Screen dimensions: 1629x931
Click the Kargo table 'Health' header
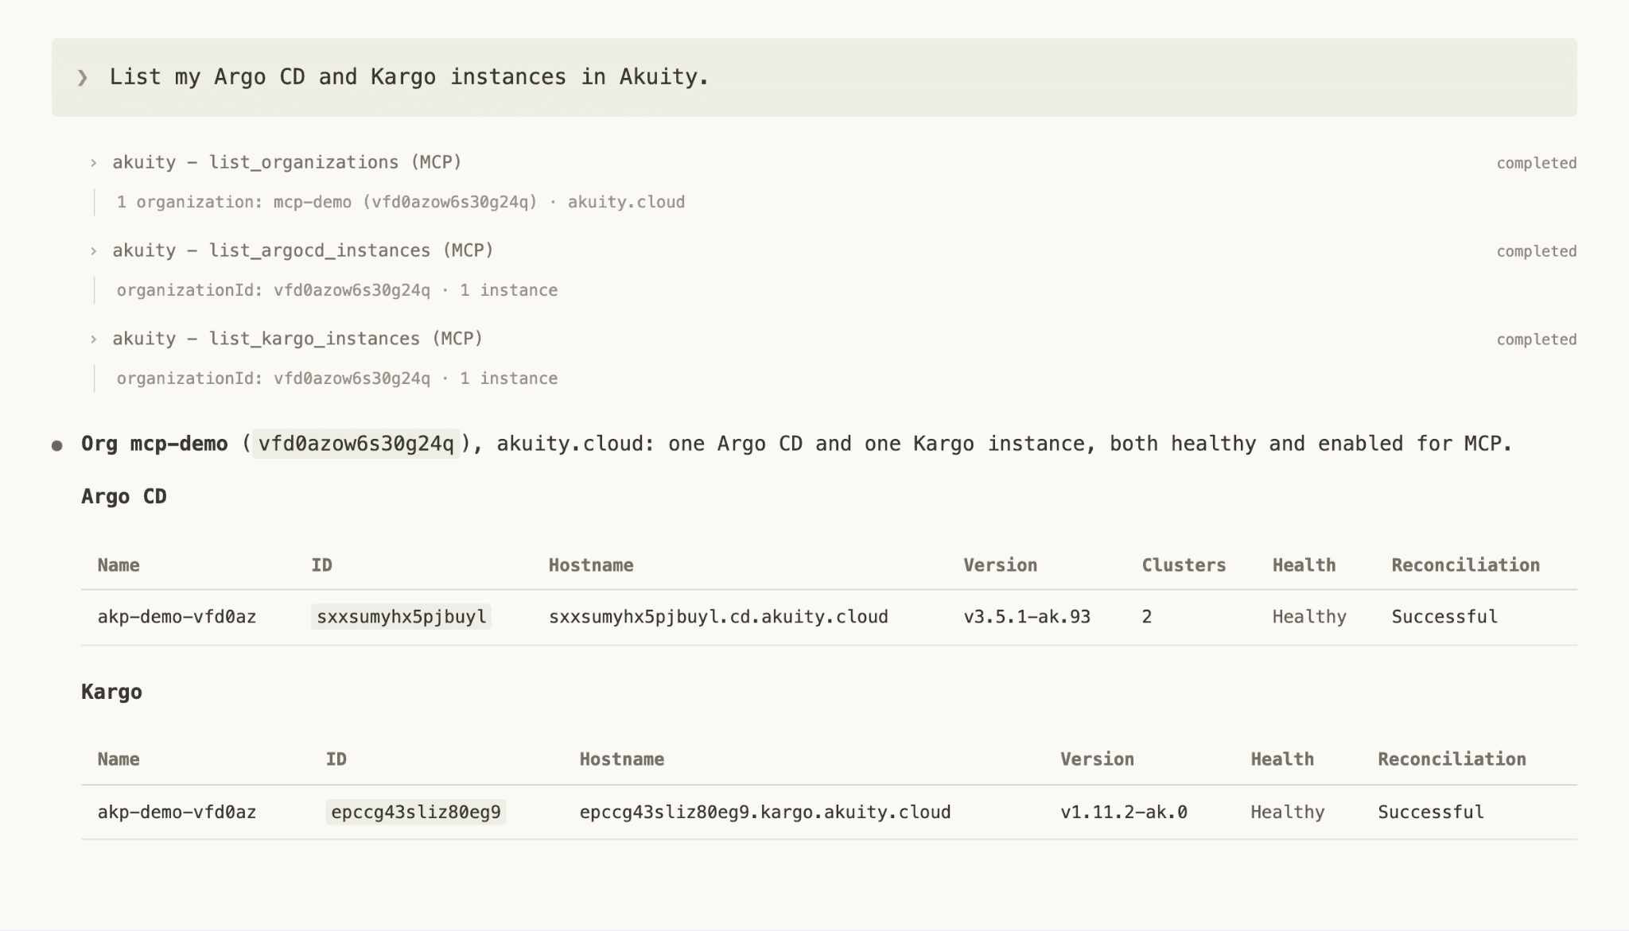pos(1282,759)
